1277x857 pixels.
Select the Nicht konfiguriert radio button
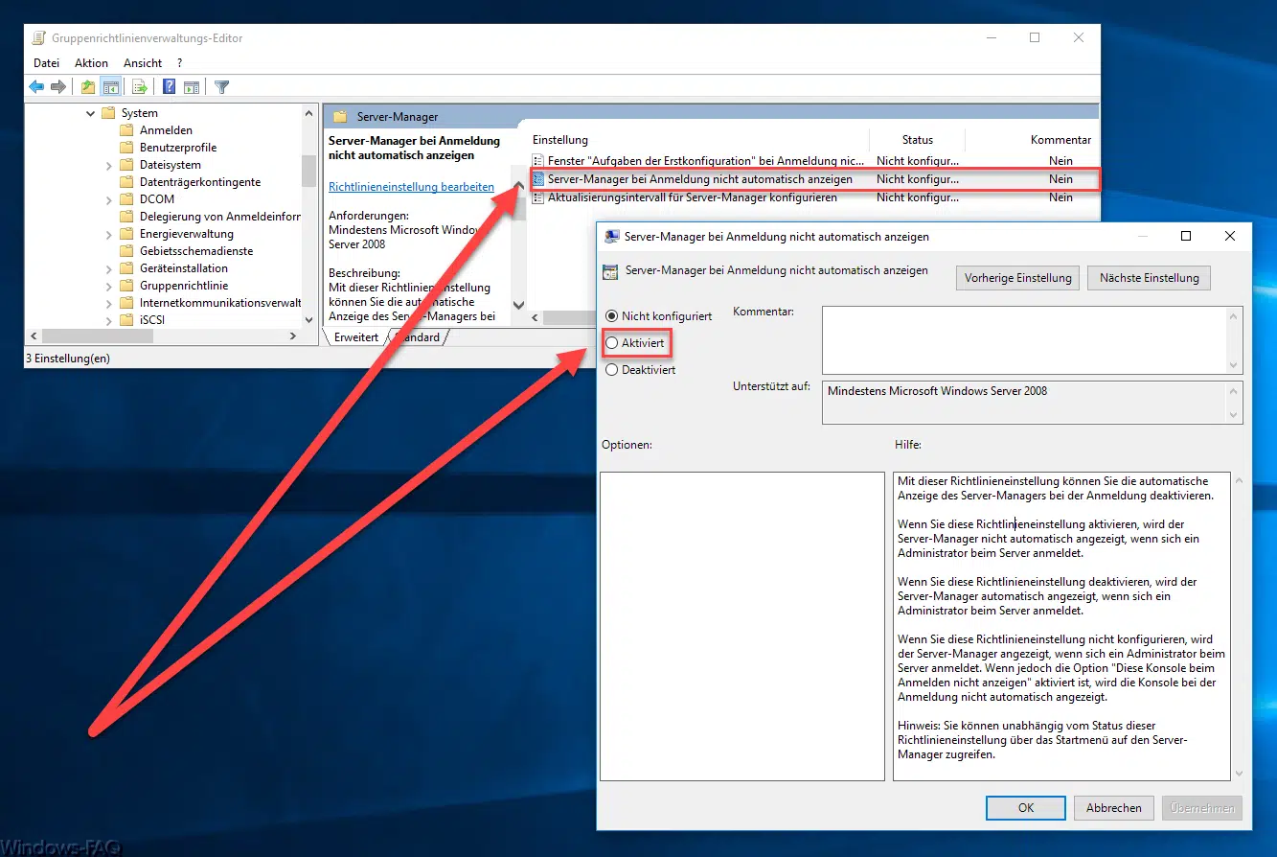coord(612,315)
